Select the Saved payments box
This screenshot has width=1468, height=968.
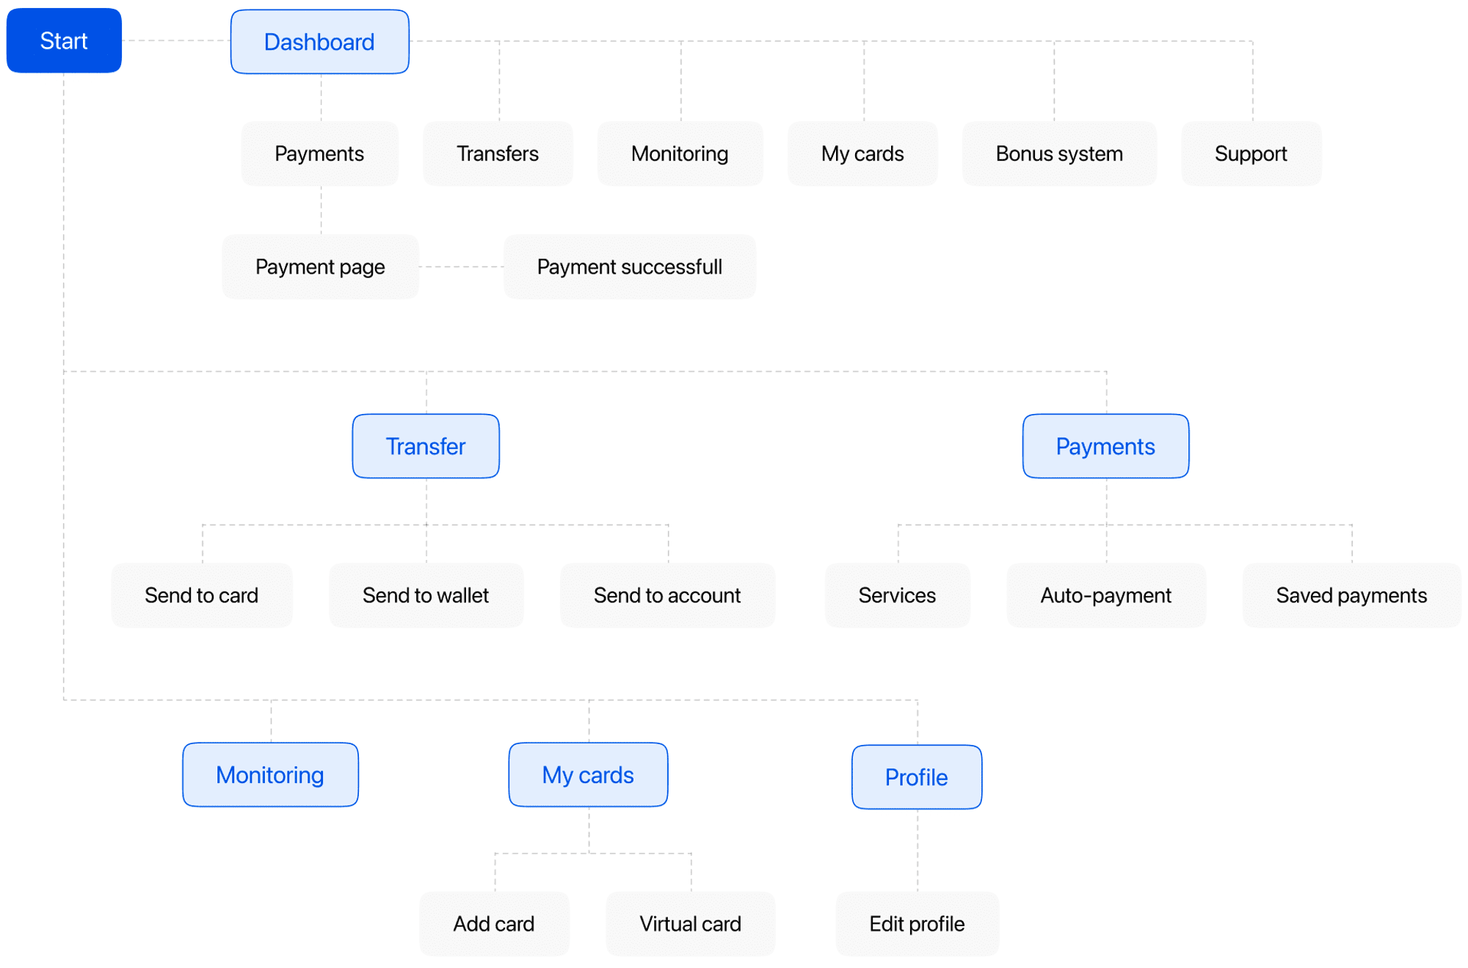1351,595
